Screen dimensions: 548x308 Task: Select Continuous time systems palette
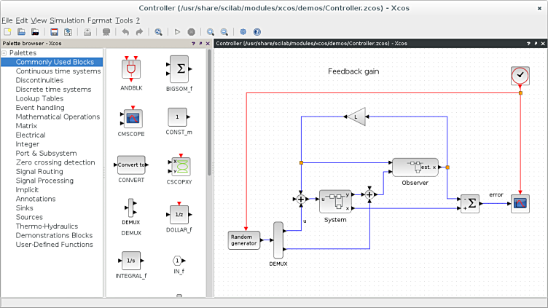tap(58, 71)
